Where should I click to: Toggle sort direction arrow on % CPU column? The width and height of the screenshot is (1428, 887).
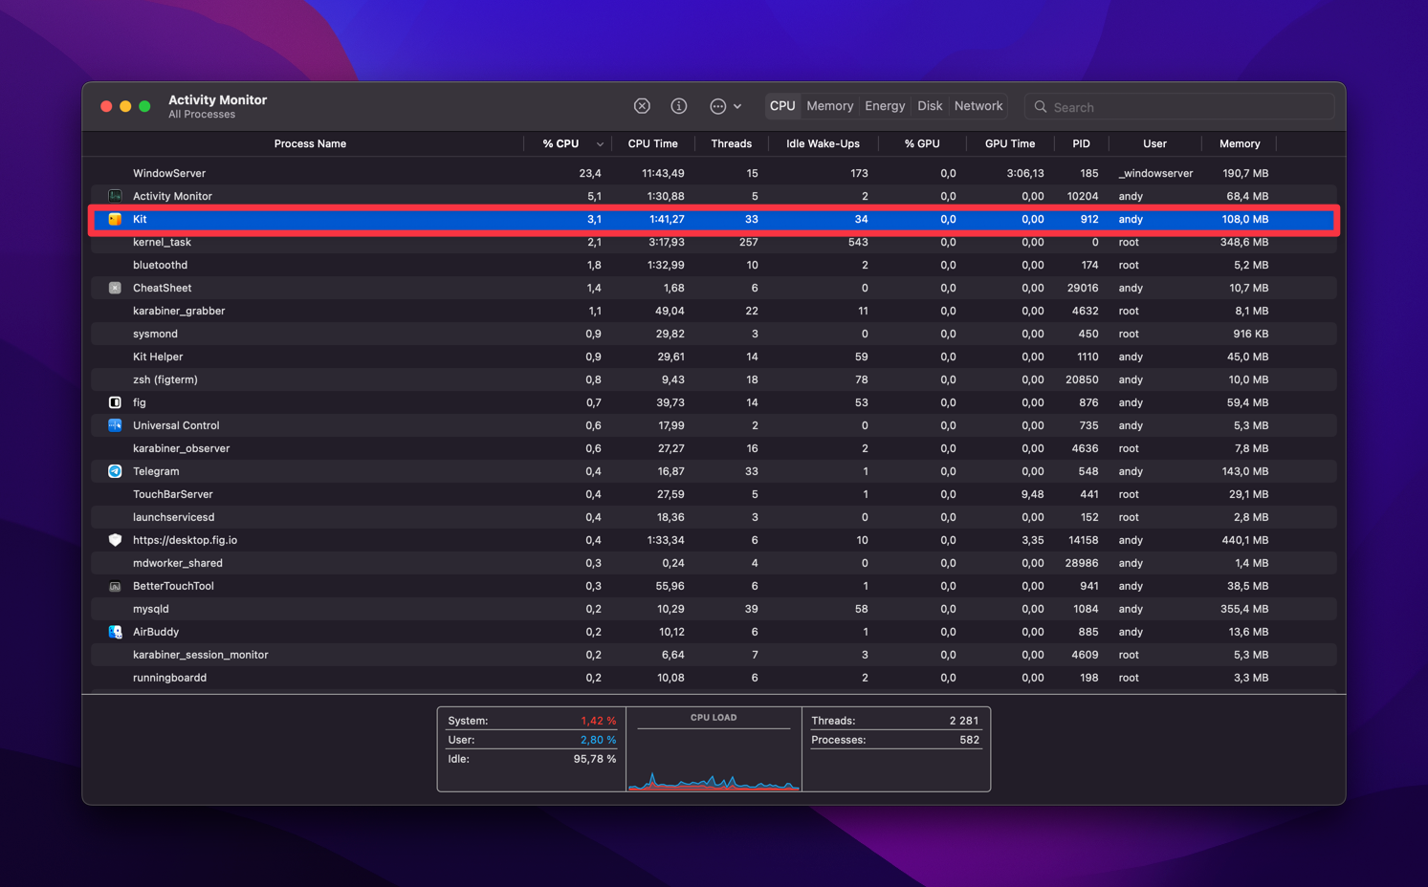coord(600,144)
